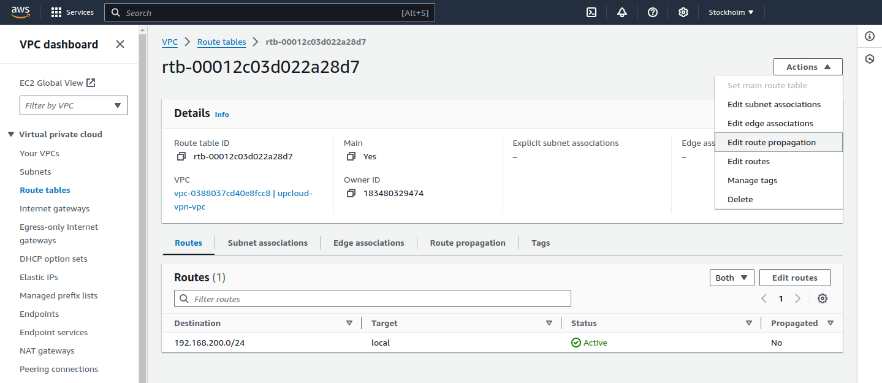
Task: Open the help question mark icon
Action: [x=653, y=12]
